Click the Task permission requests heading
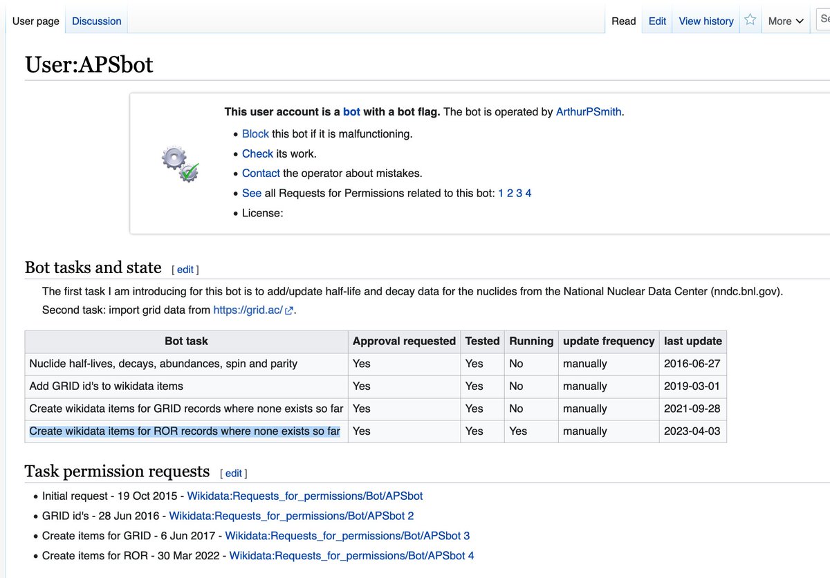This screenshot has height=578, width=830. [x=118, y=472]
